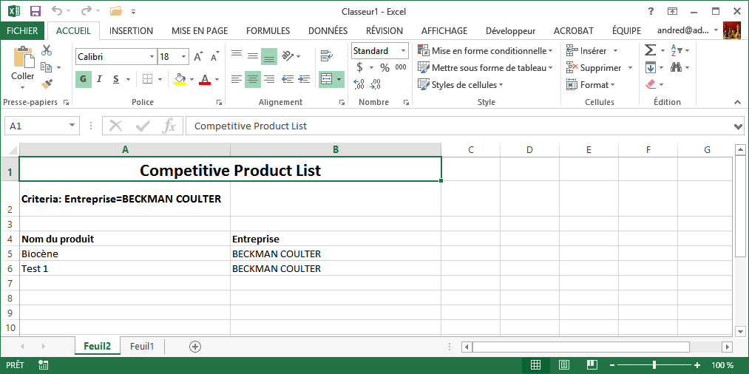The image size is (749, 374).
Task: Switch to the Feuil1 sheet
Action: [142, 347]
